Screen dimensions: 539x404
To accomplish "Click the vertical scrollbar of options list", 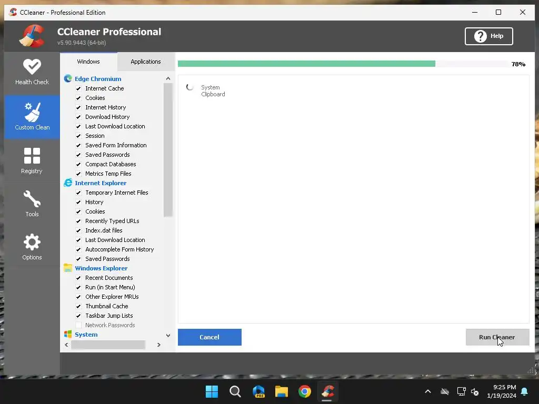I will 168,150.
